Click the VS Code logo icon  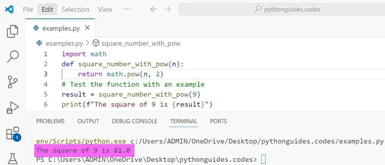9,9
